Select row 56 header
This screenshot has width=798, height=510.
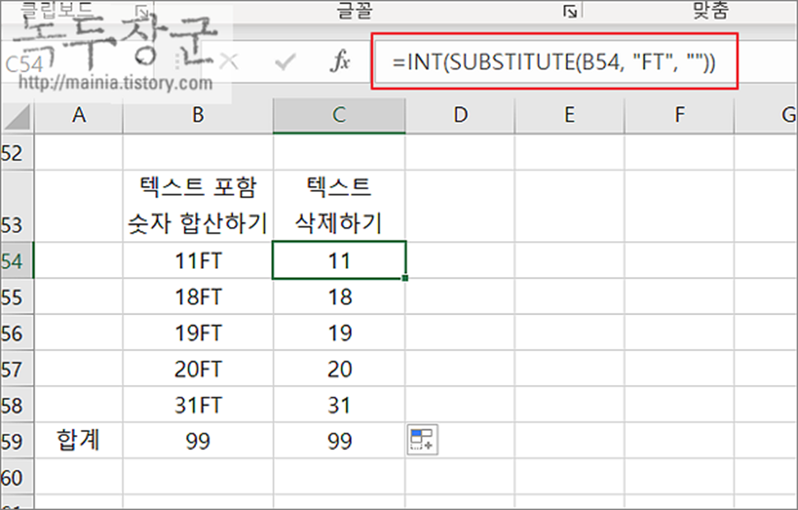(16, 333)
